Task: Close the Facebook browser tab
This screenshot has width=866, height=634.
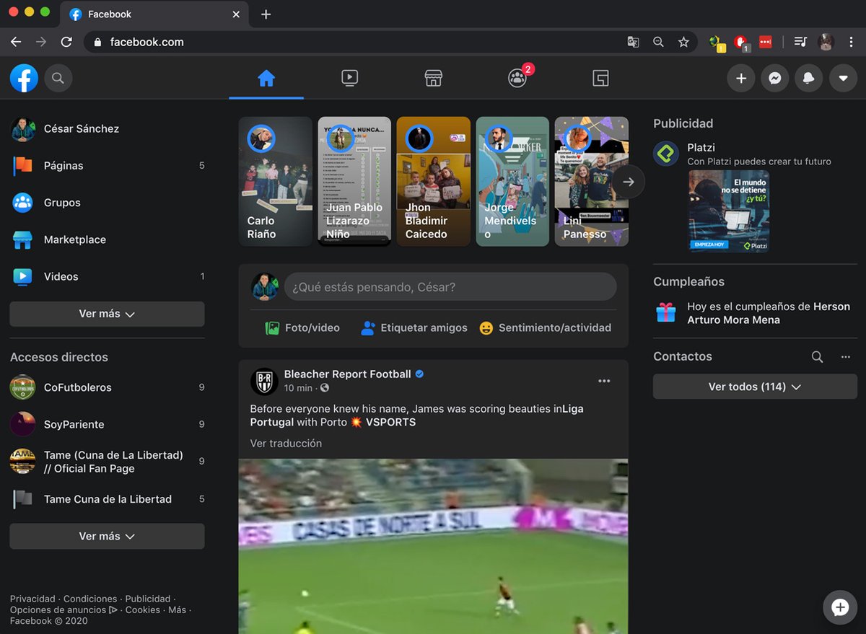Action: [236, 14]
